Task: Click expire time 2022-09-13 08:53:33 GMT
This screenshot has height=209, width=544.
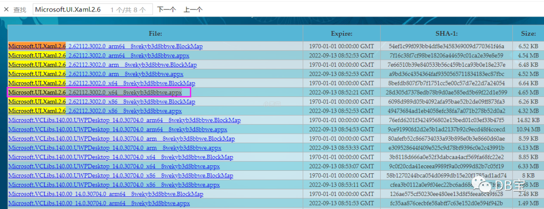Action: point(342,148)
